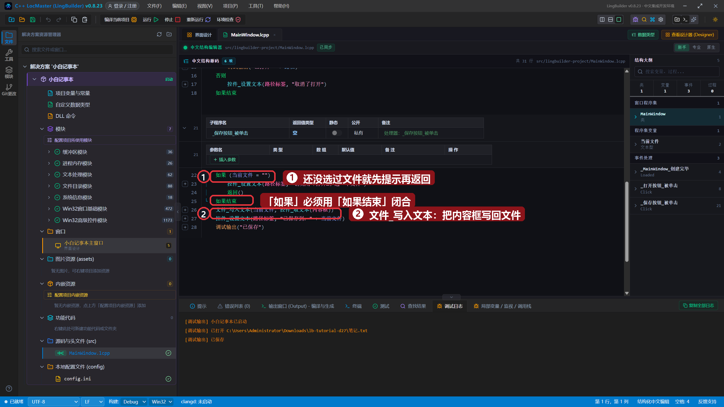Switch to 界面设计 tab

tap(199, 35)
